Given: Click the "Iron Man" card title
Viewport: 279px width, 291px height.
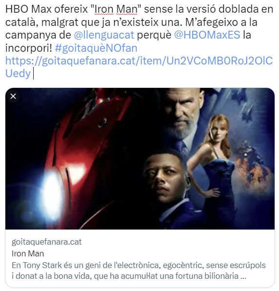Looking at the screenshot, I should [28, 253].
